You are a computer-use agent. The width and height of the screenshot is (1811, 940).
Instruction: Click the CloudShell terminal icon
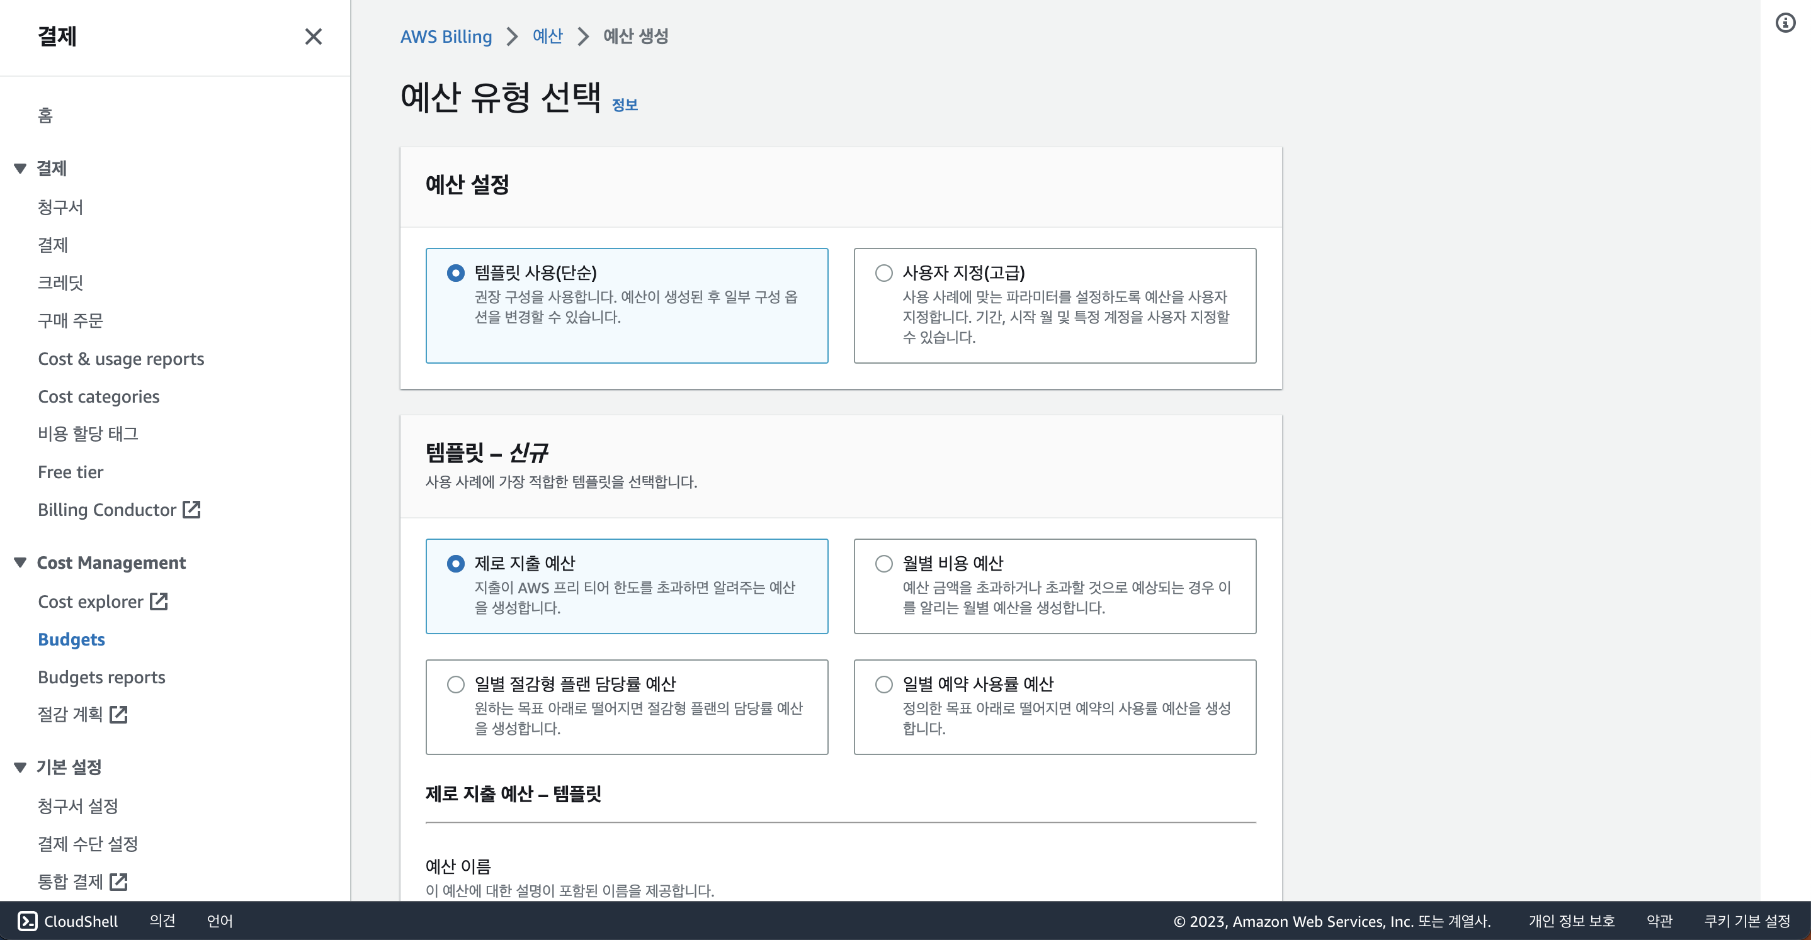(x=26, y=921)
